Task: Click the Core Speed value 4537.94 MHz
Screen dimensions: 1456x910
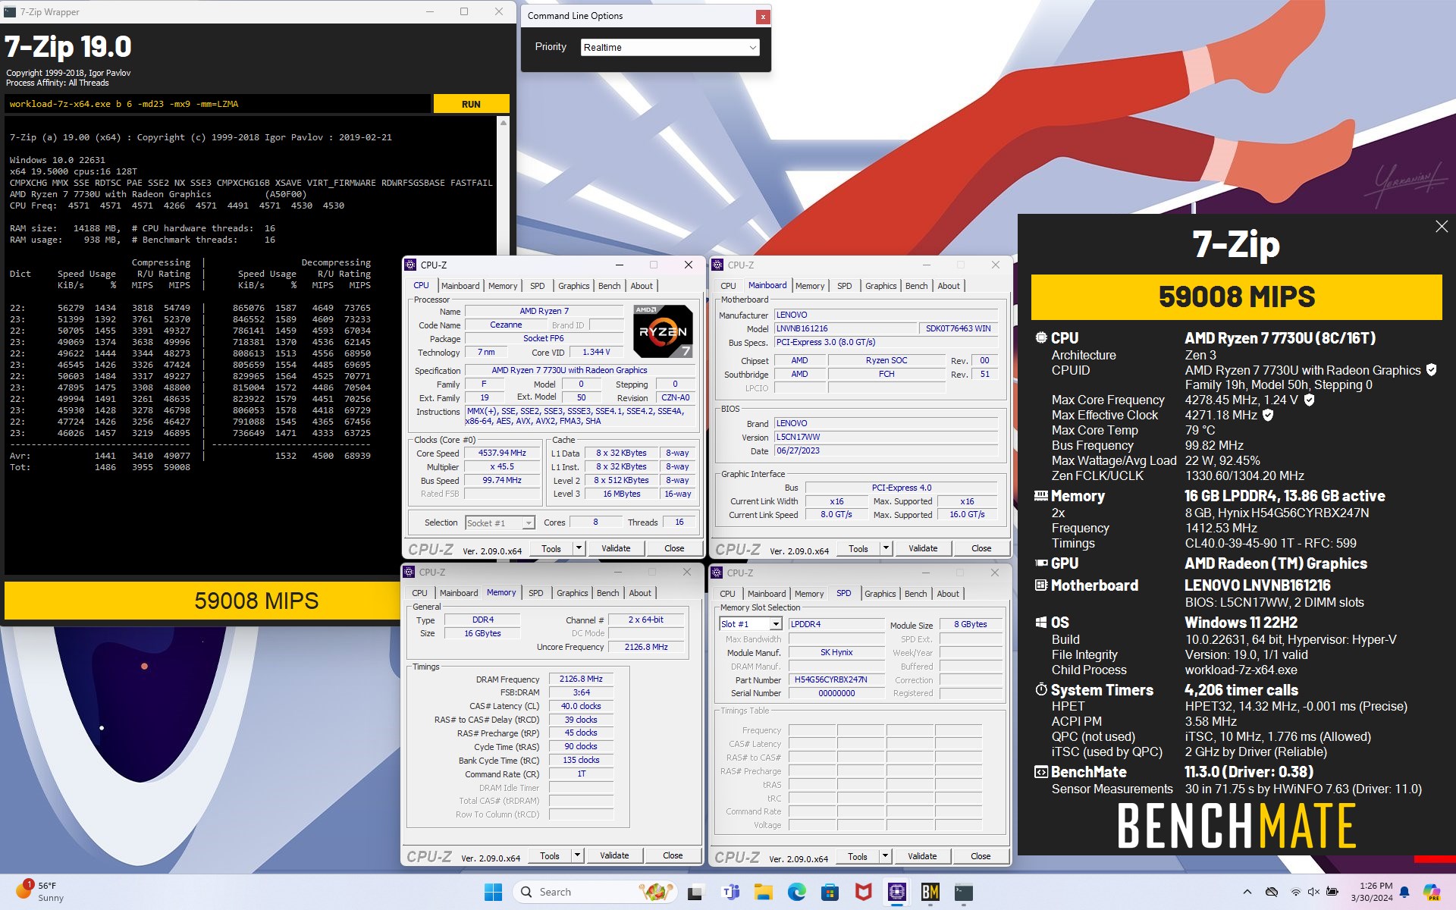Action: click(502, 453)
